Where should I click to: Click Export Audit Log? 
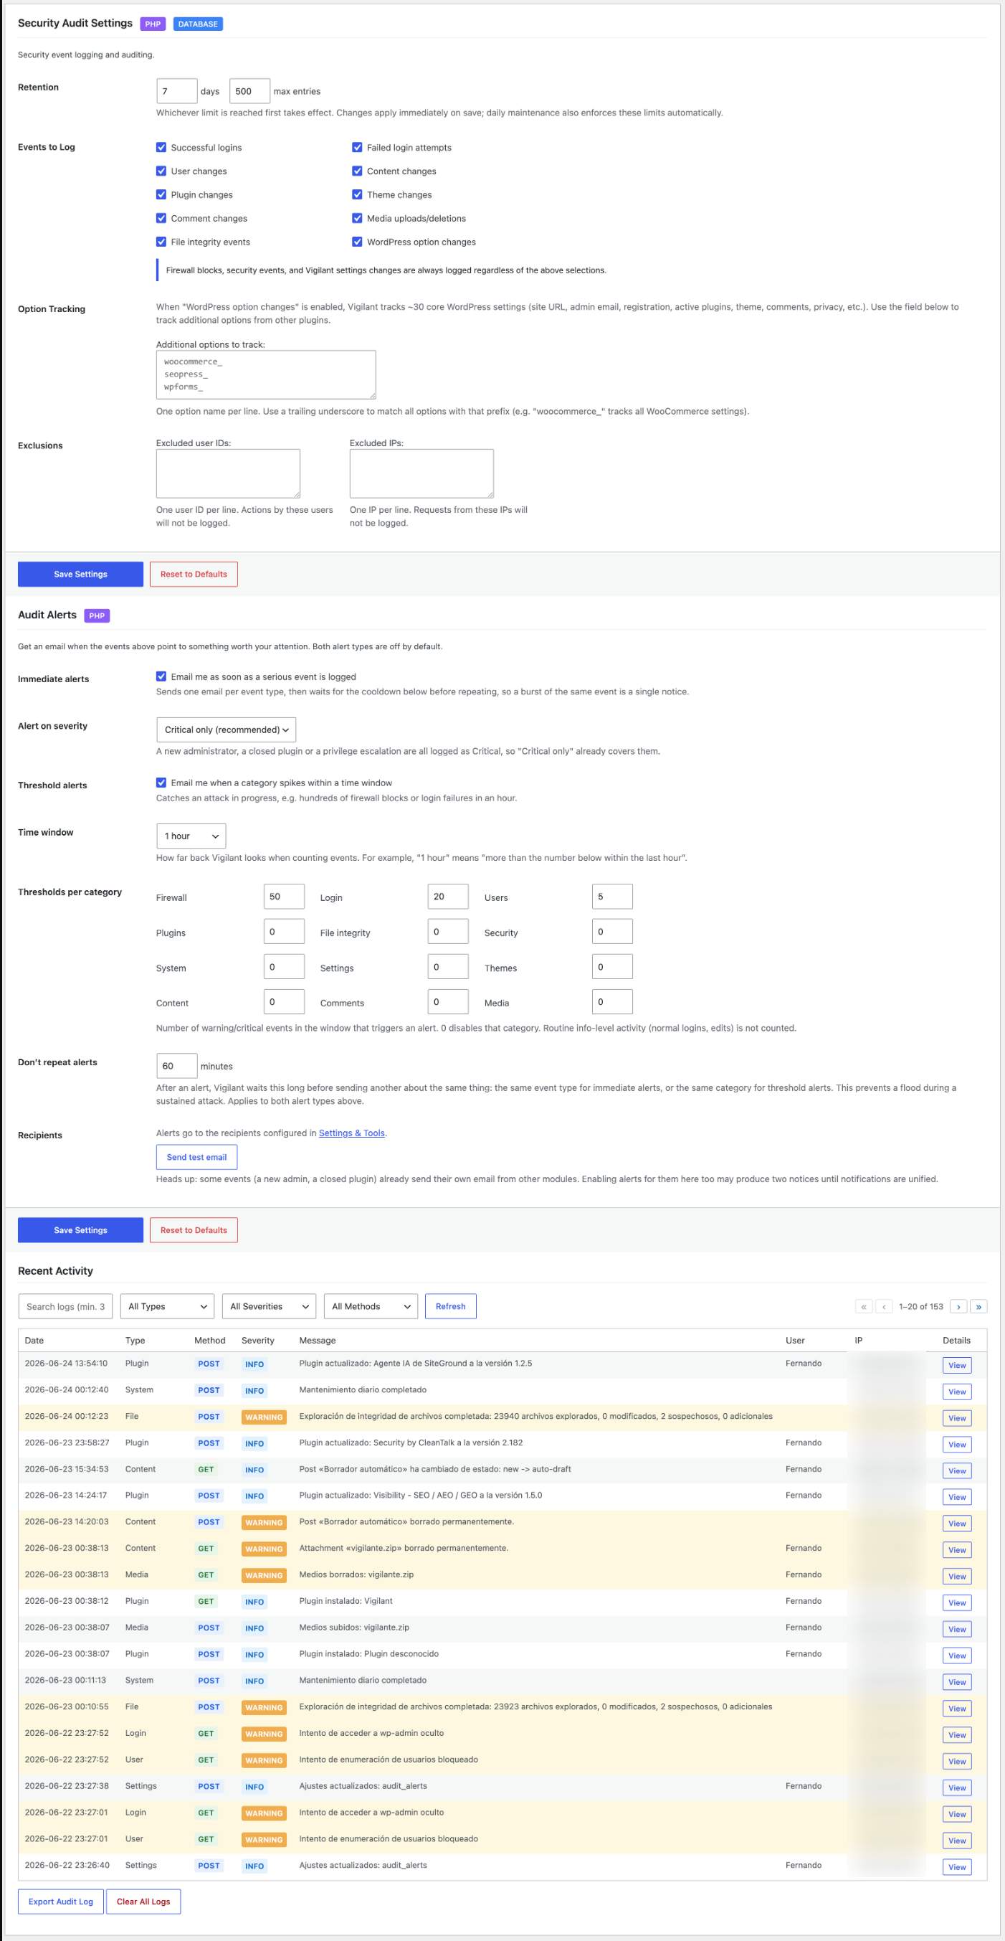pyautogui.click(x=61, y=1902)
